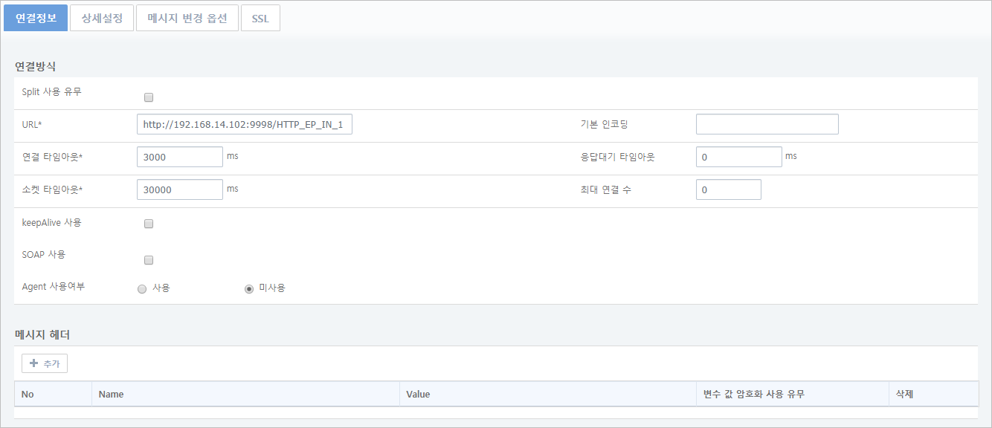Enable the Split 사용 유무 checkbox
The width and height of the screenshot is (992, 428).
[x=149, y=97]
